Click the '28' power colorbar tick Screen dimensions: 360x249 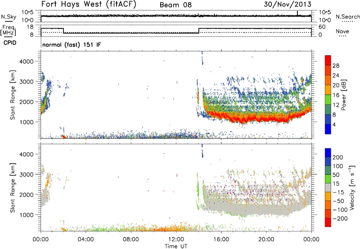[x=336, y=66]
